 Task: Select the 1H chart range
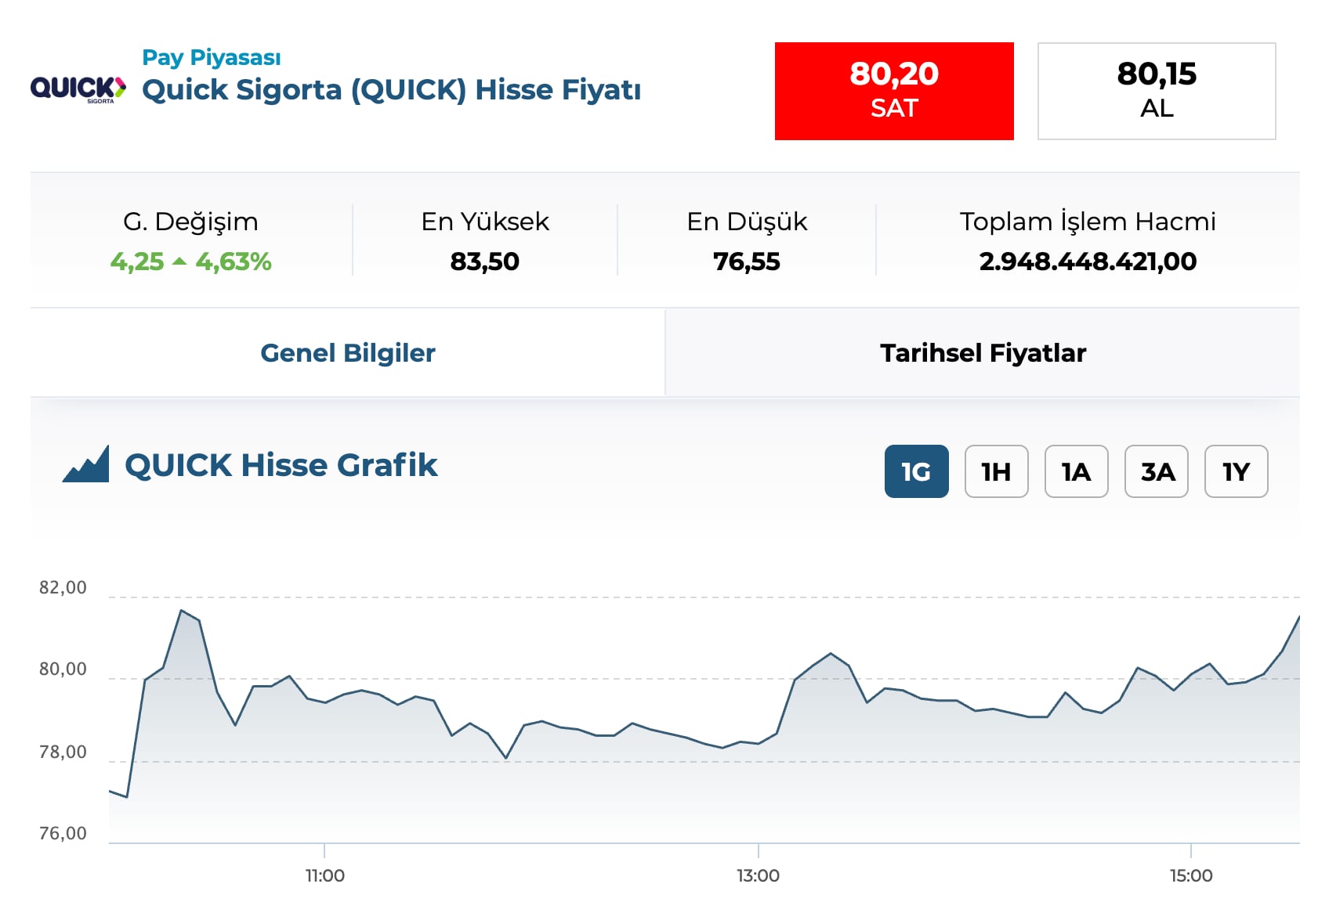coord(997,471)
